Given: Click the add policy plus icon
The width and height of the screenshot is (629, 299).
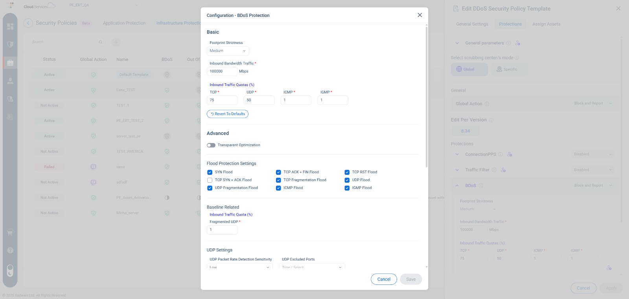Looking at the screenshot, I should click(x=116, y=42).
